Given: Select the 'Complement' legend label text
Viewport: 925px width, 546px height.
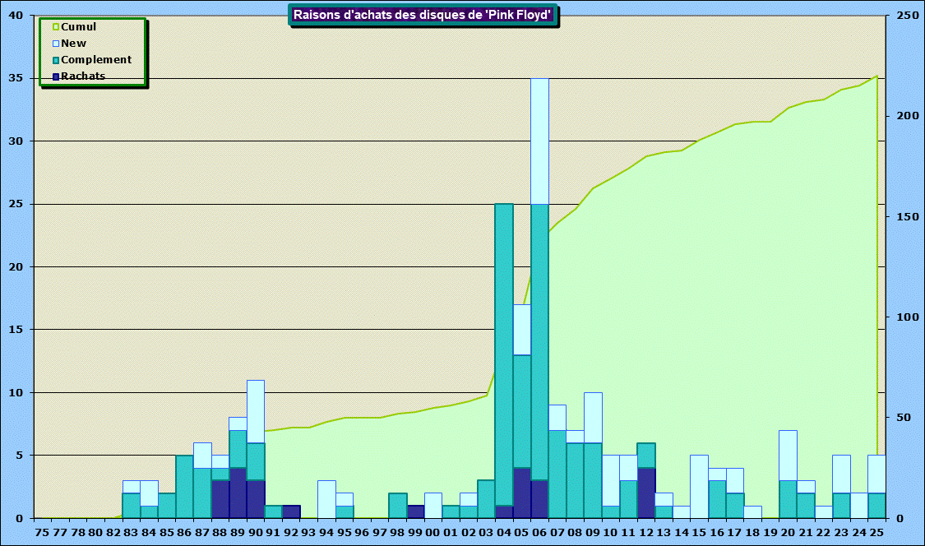Looking at the screenshot, I should pos(96,60).
